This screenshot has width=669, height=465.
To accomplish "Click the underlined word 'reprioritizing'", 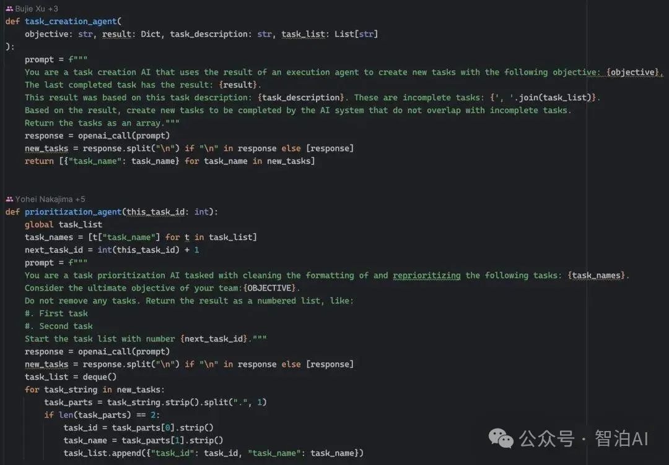I will (426, 275).
